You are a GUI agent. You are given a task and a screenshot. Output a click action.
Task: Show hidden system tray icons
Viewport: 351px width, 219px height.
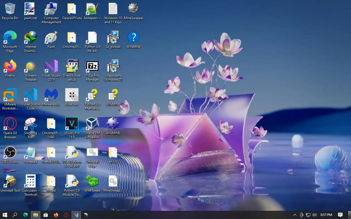coord(295,215)
